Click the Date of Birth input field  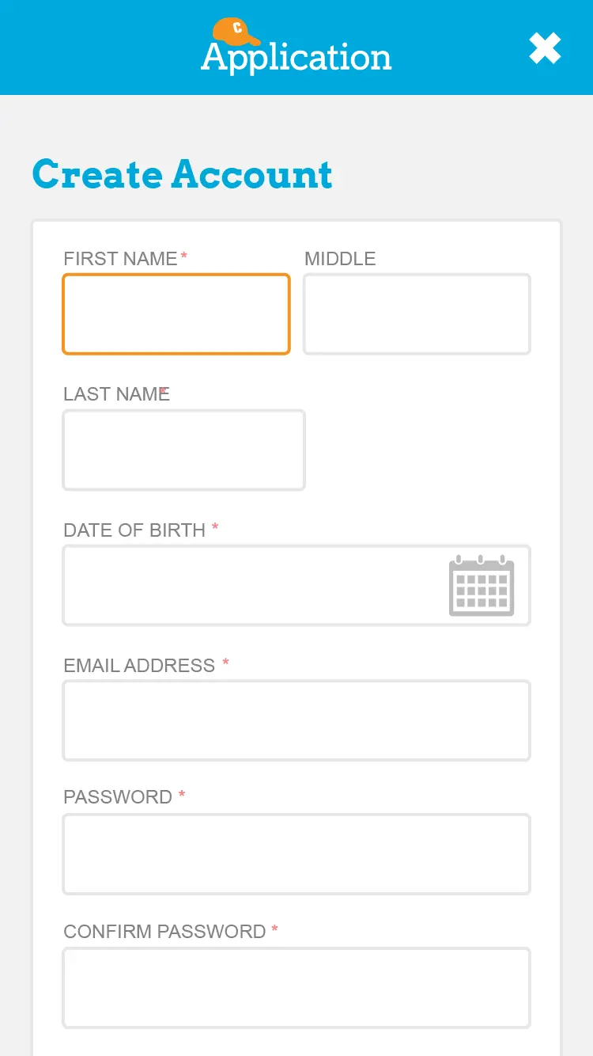253,586
